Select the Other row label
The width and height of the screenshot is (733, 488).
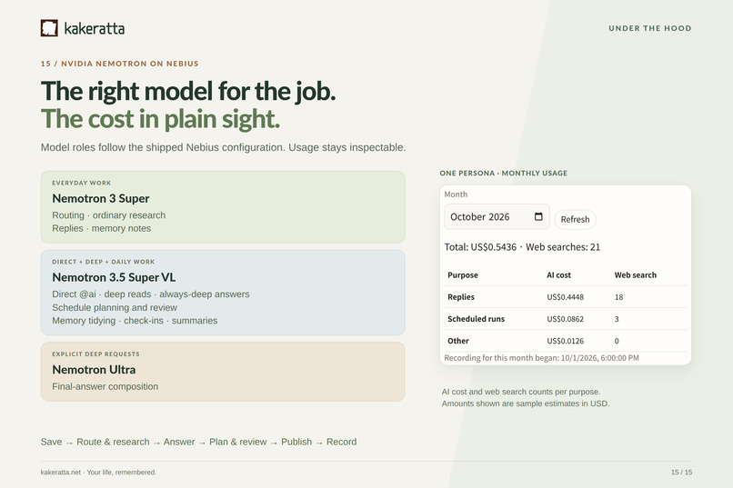point(458,341)
